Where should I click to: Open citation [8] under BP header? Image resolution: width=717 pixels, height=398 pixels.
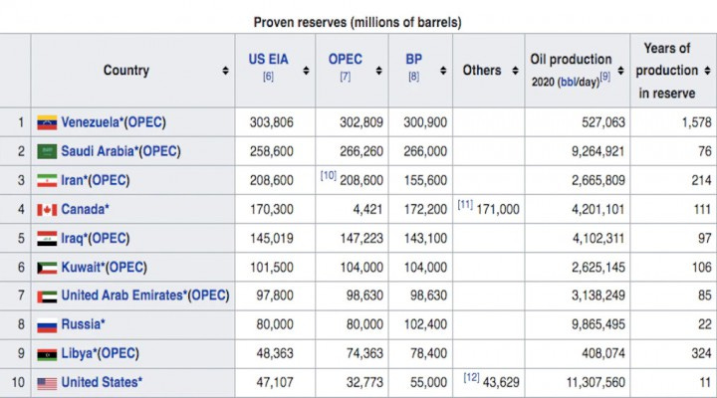(414, 77)
